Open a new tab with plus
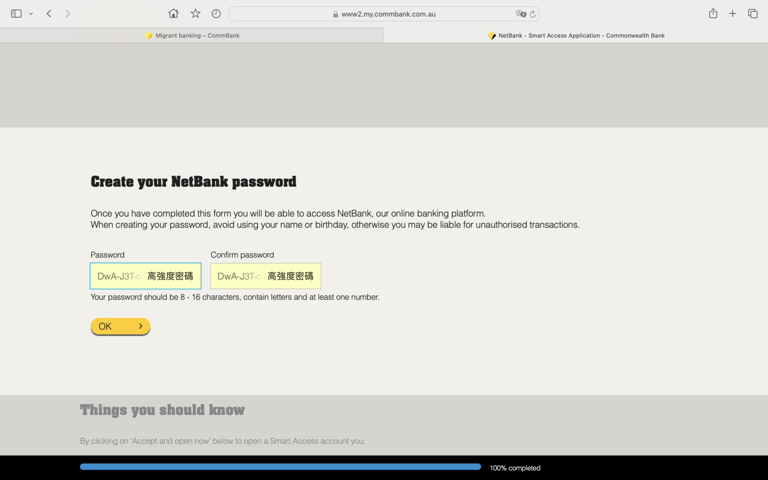The image size is (768, 480). pyautogui.click(x=732, y=14)
